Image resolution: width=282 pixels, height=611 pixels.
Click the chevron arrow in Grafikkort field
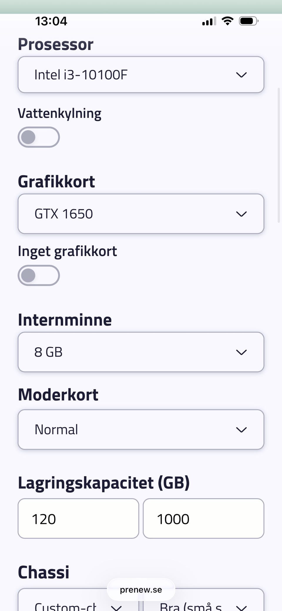point(241,214)
